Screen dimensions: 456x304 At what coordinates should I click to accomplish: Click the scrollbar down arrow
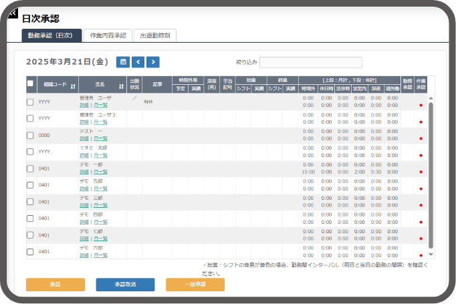coord(431,255)
